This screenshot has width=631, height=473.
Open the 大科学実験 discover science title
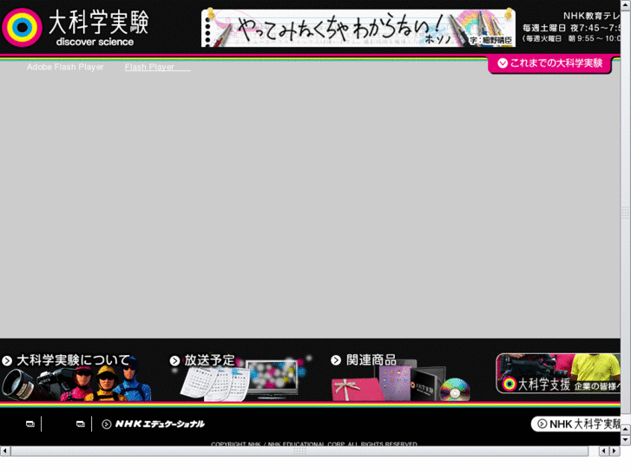[x=99, y=28]
